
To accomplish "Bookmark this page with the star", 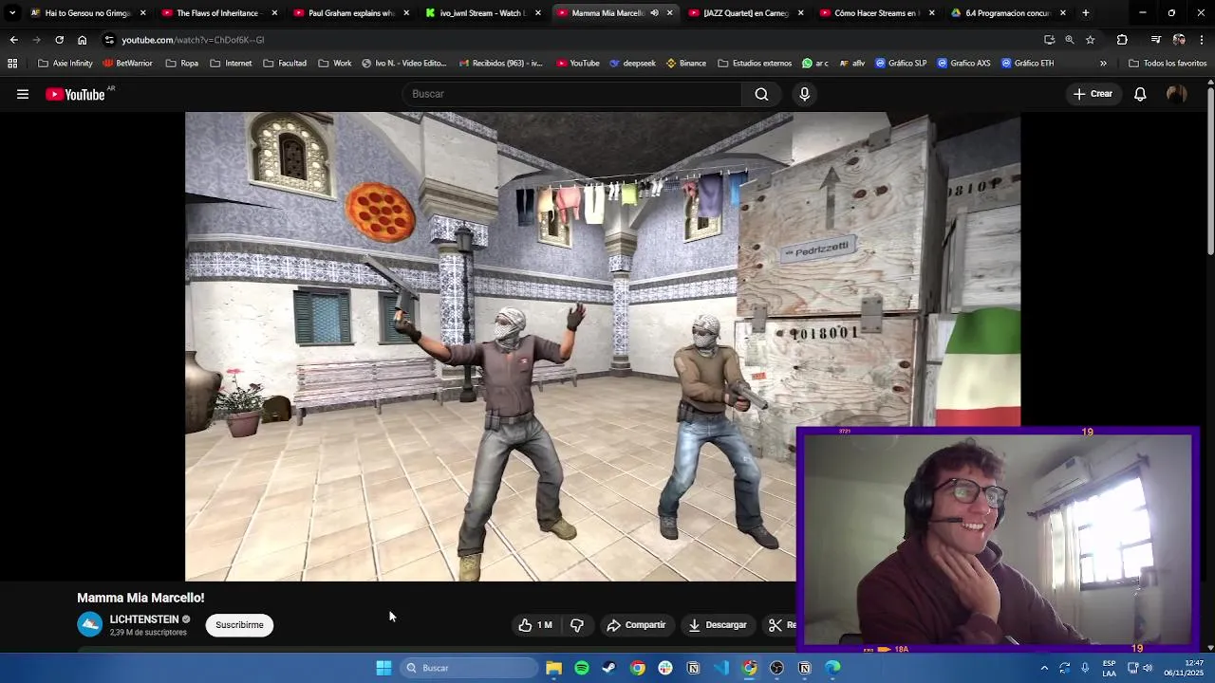I will click(x=1090, y=40).
